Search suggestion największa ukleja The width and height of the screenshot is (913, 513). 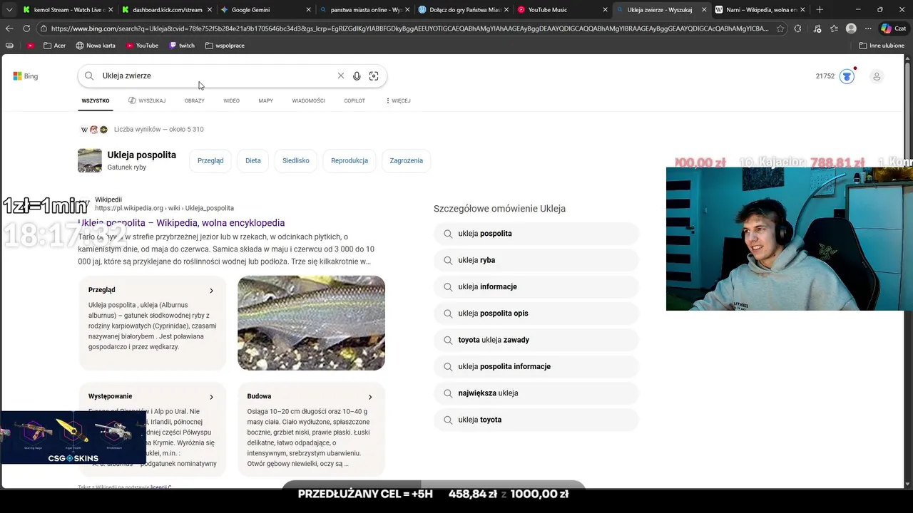[x=536, y=393]
